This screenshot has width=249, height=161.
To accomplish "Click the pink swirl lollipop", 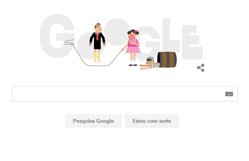I will pos(132,37).
